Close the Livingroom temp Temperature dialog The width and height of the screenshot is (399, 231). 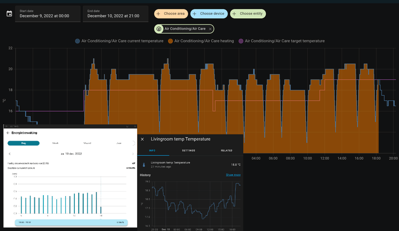(x=142, y=139)
